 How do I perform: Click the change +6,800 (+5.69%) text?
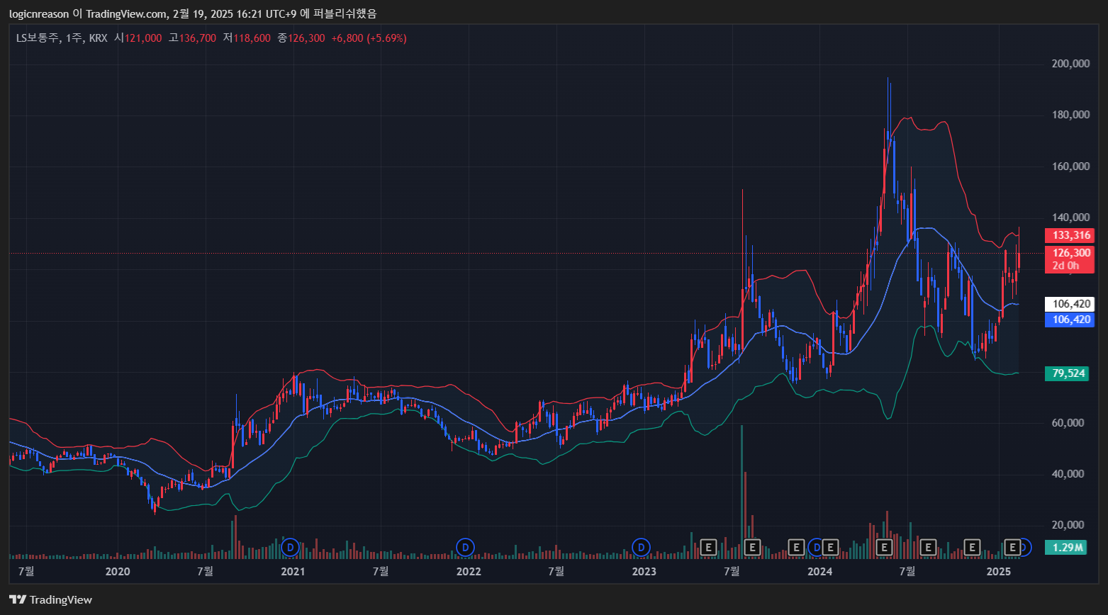click(x=369, y=38)
